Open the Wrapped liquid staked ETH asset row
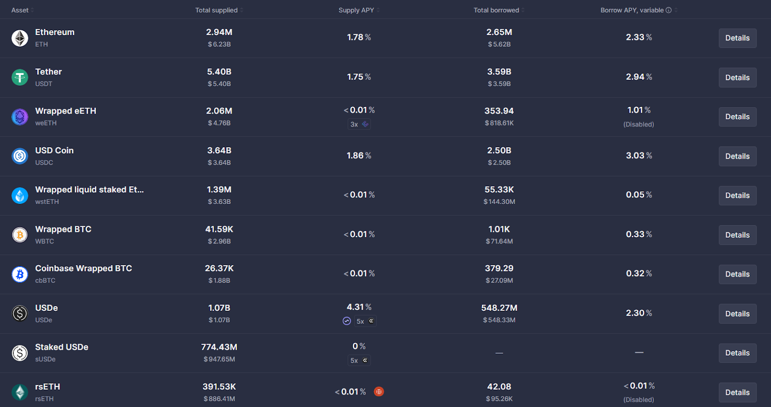The height and width of the screenshot is (407, 771). click(x=89, y=190)
